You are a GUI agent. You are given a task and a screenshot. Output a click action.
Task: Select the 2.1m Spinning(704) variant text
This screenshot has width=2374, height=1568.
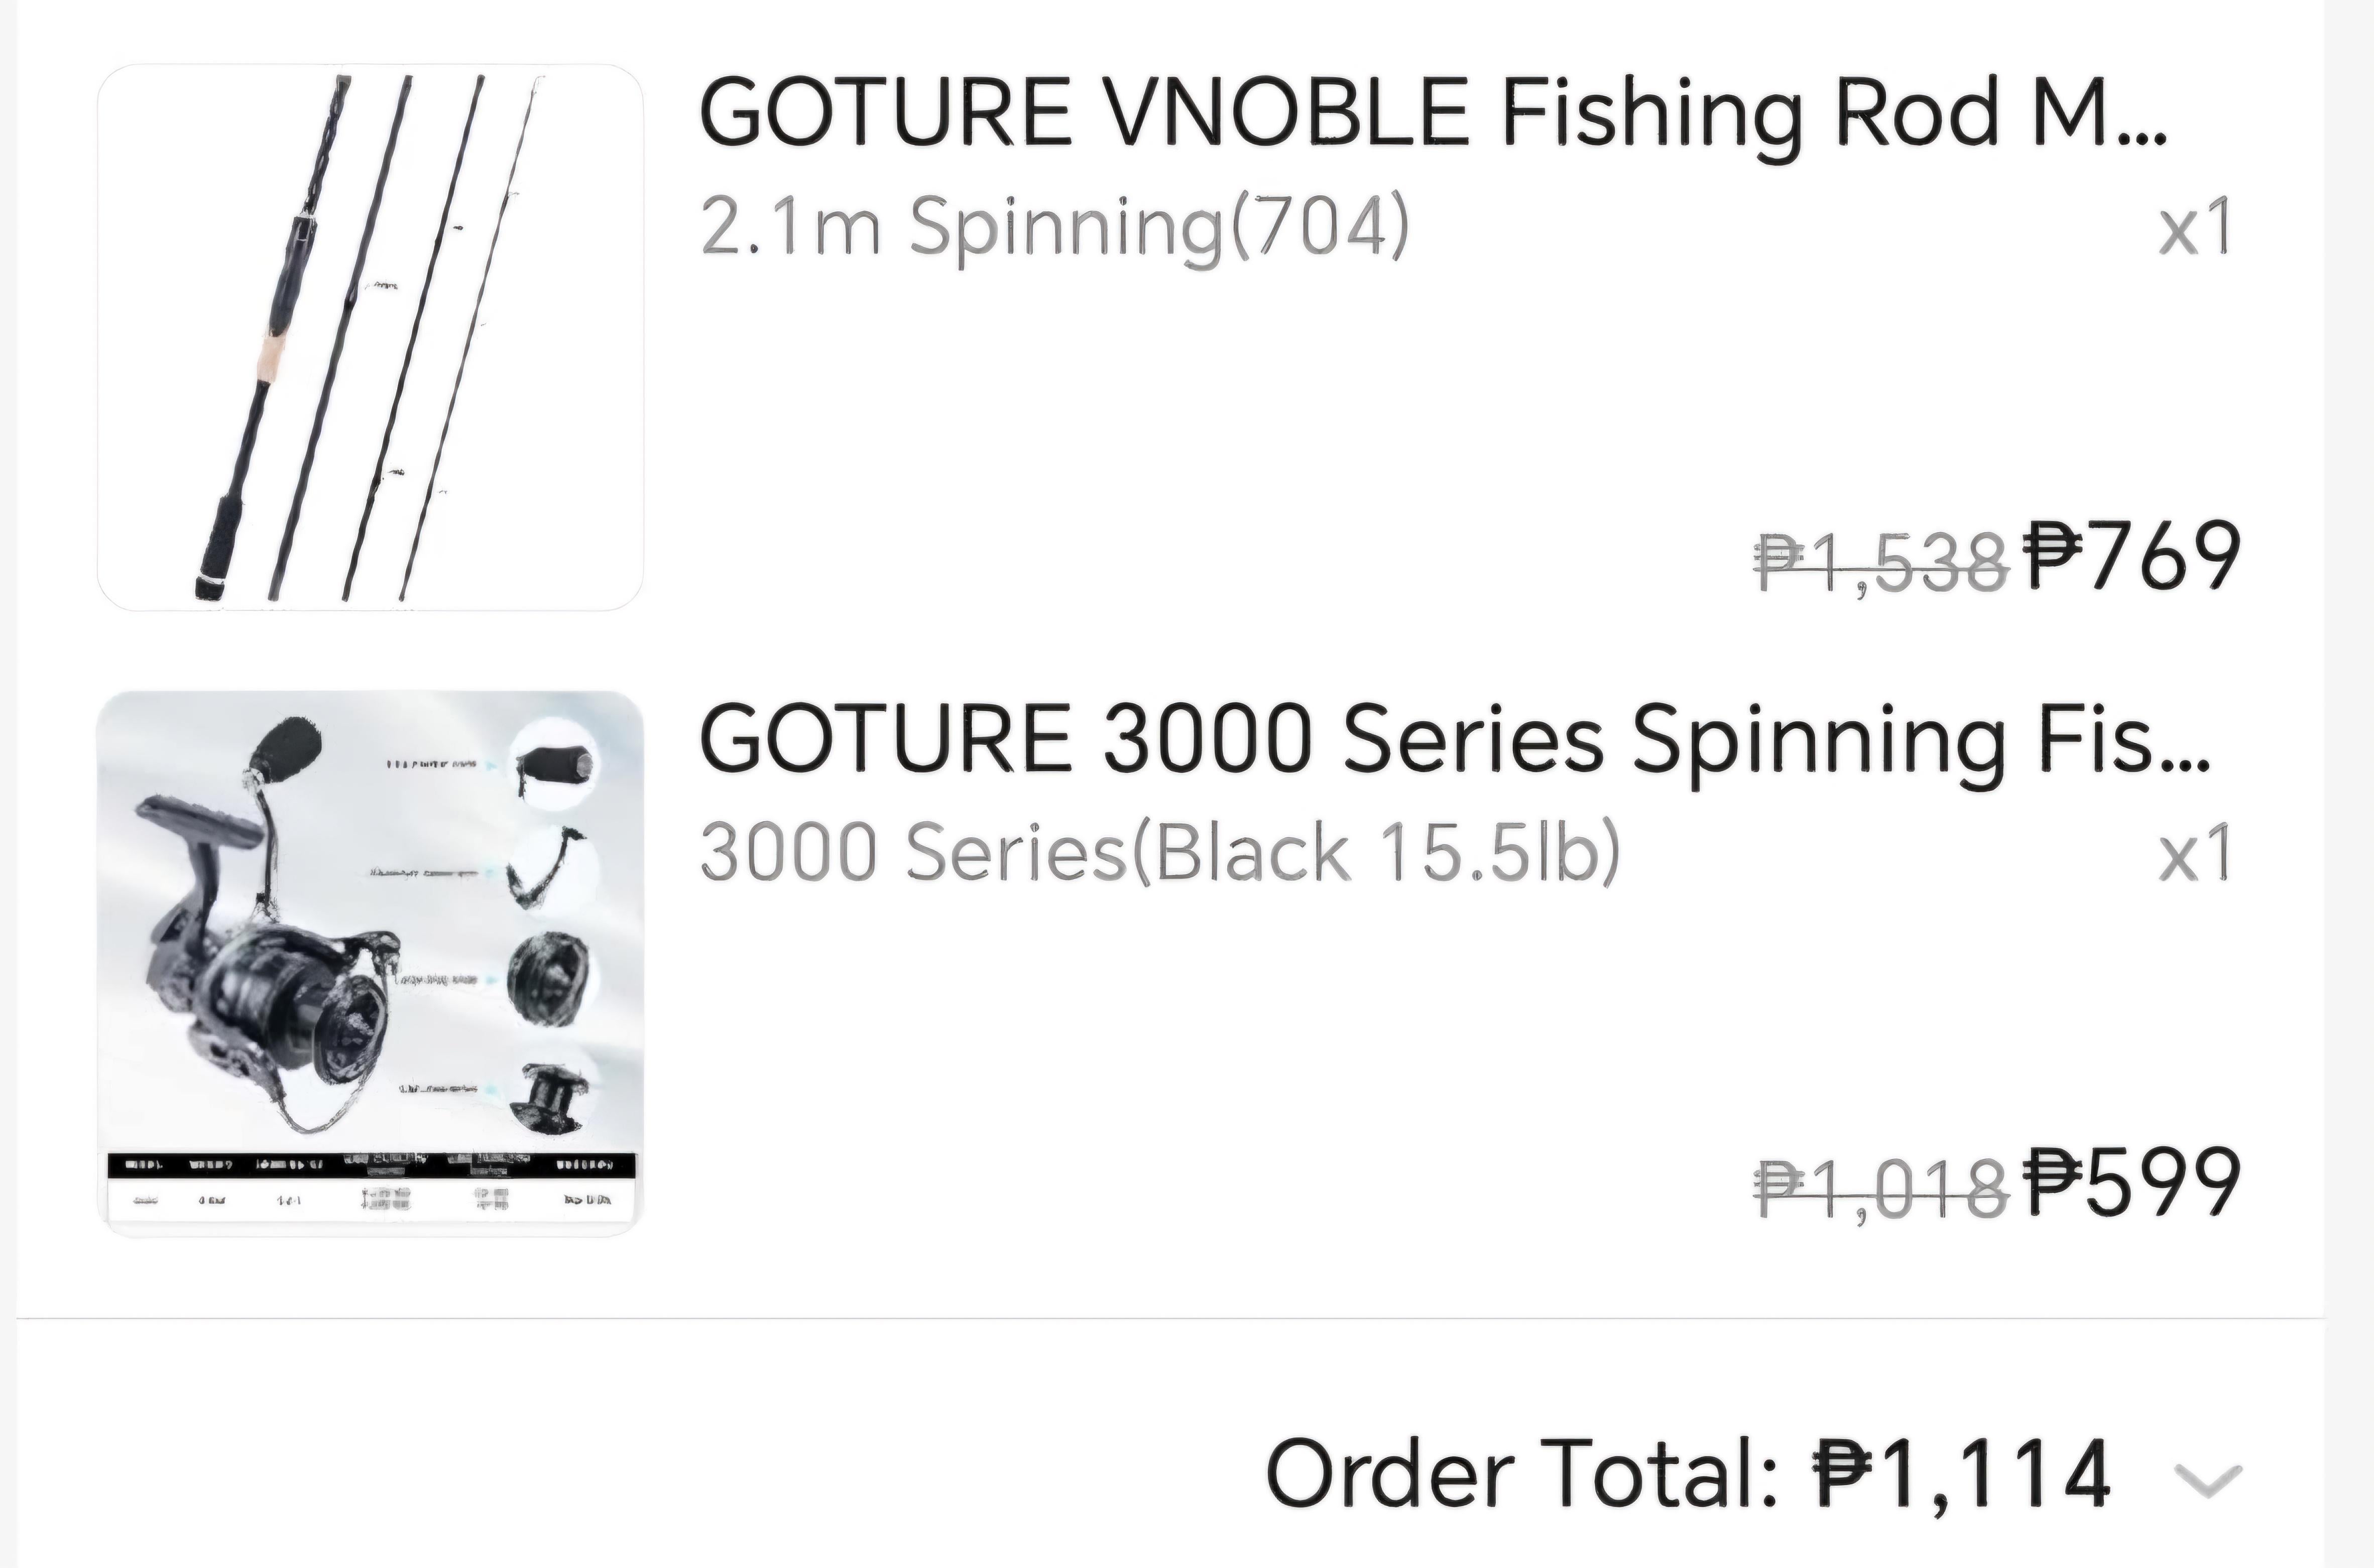click(x=1054, y=227)
